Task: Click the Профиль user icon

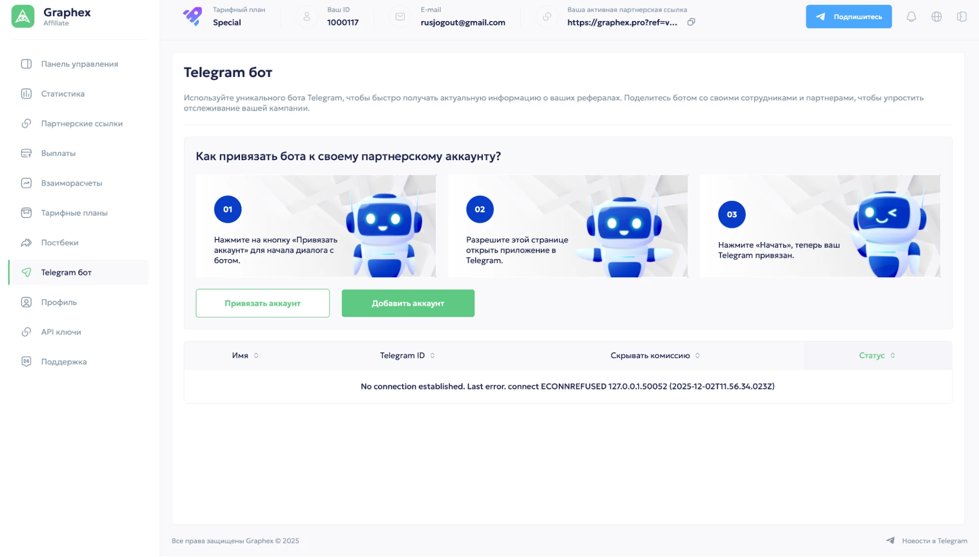Action: [x=26, y=303]
